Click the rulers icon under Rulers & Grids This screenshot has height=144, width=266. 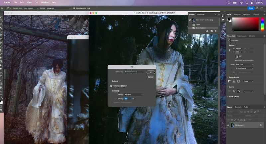[x=229, y=81]
